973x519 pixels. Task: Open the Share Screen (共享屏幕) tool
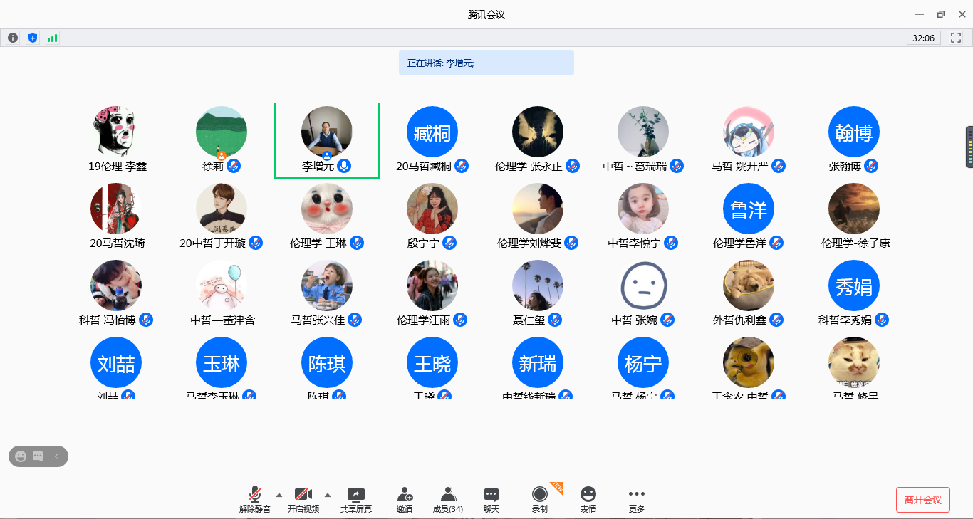pyautogui.click(x=355, y=500)
